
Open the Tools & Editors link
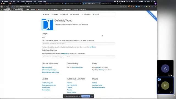point(71,92)
